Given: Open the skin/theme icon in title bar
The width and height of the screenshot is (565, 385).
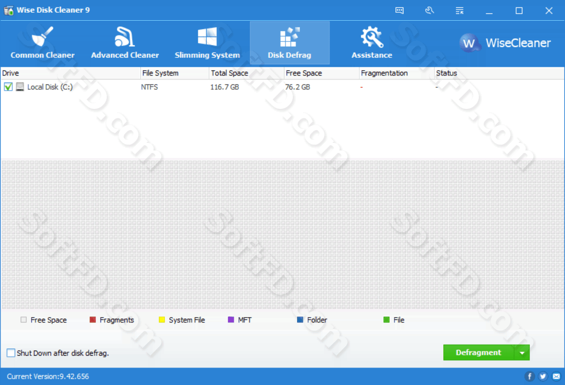Looking at the screenshot, I should [x=429, y=11].
